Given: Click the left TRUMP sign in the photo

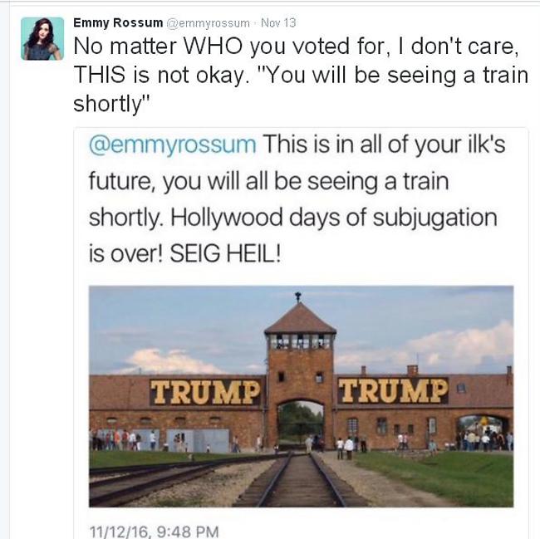Looking at the screenshot, I should (x=205, y=392).
